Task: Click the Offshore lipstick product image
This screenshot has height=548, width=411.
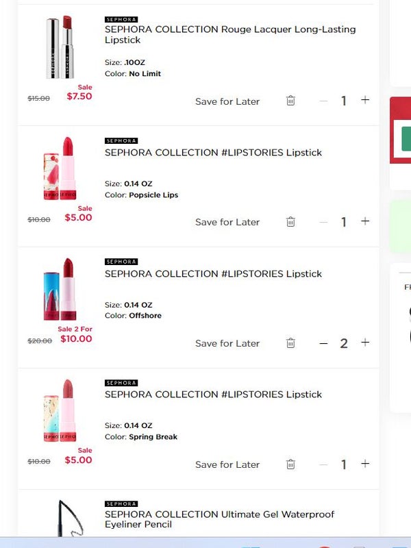Action: 60,289
